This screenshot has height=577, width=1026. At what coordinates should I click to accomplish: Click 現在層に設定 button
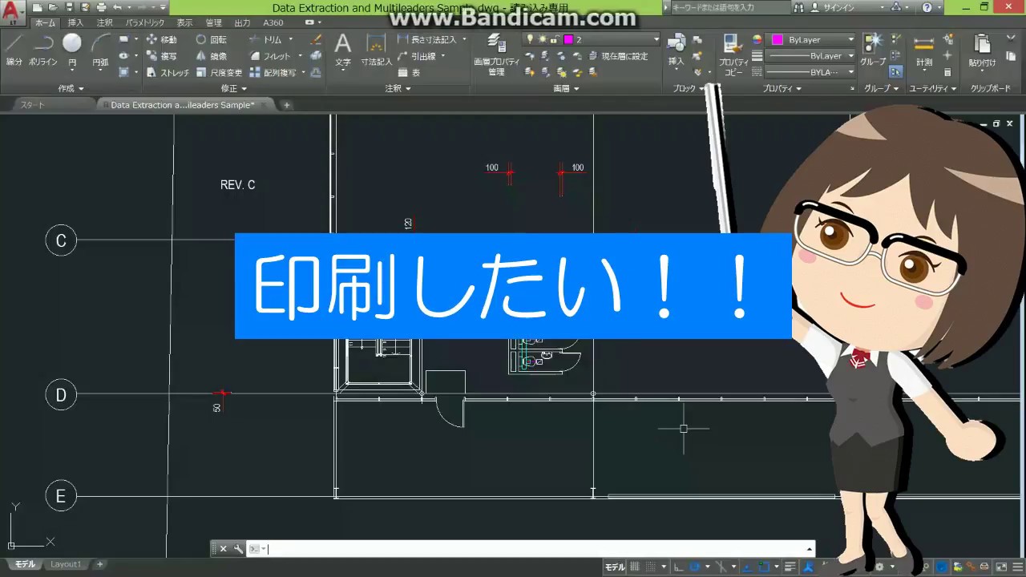[x=619, y=56]
